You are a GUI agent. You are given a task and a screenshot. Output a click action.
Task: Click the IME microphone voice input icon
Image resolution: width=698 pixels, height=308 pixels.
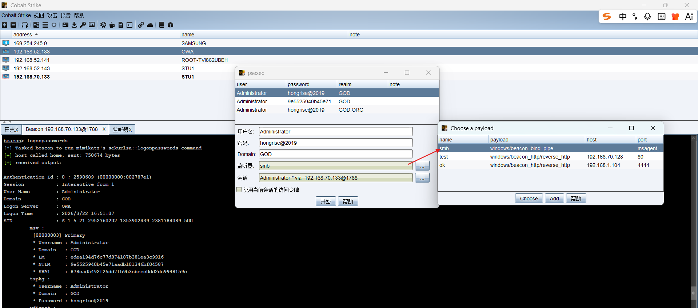647,16
